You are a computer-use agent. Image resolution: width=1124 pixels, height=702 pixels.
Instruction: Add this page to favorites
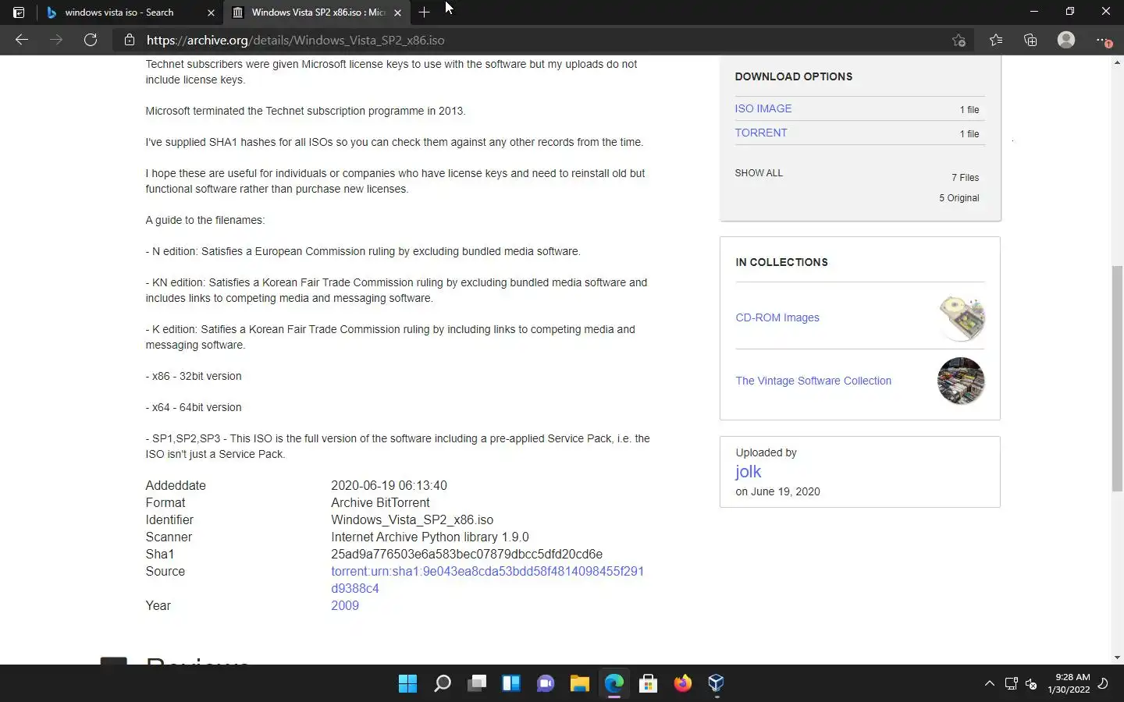click(959, 40)
